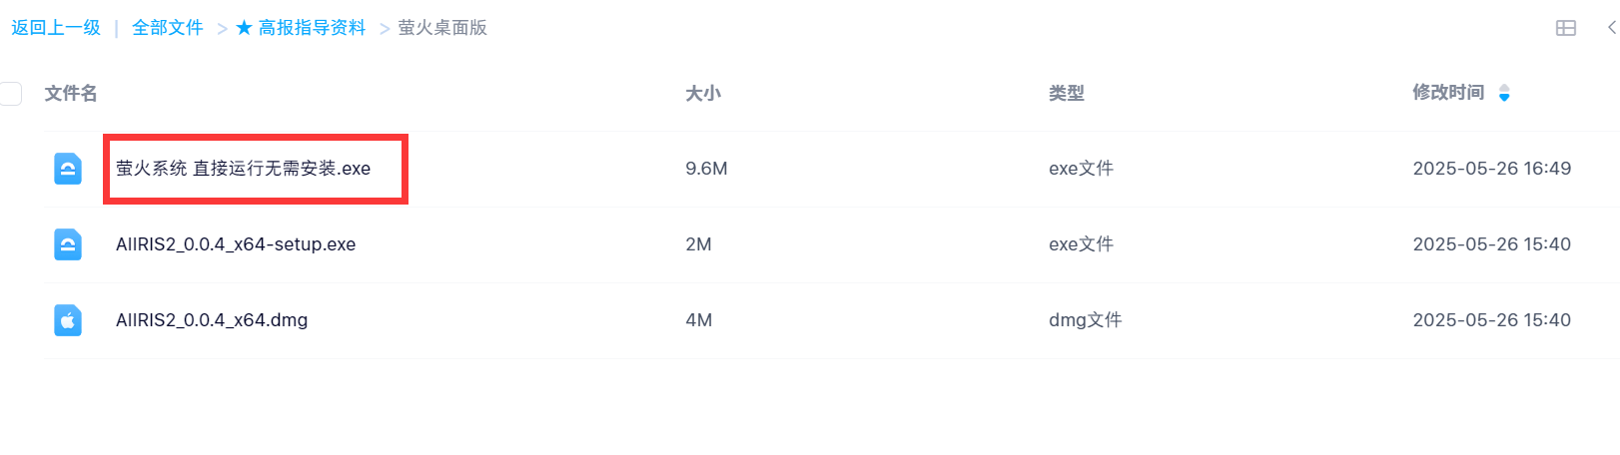1620x455 pixels.
Task: Open 萤火系统 直接运行无需安装.exe file
Action: pyautogui.click(x=243, y=169)
